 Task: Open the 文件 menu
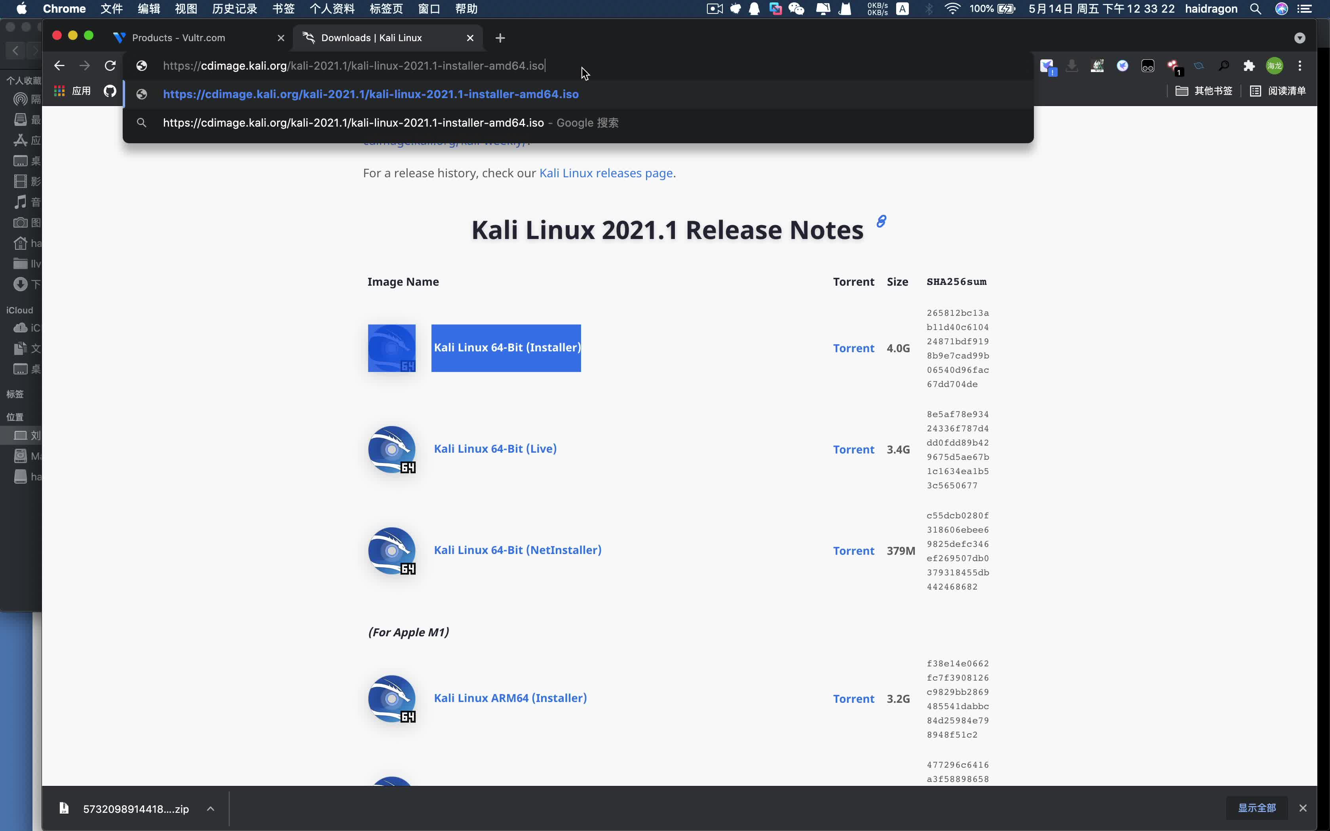tap(112, 9)
